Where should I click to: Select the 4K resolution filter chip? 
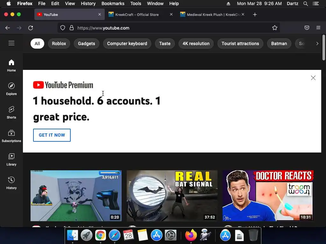coord(196,44)
